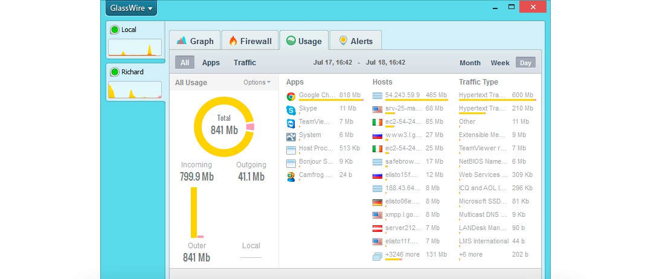651x279 pixels.
Task: Click the server icon for host 188.43.64
Action: click(377, 189)
